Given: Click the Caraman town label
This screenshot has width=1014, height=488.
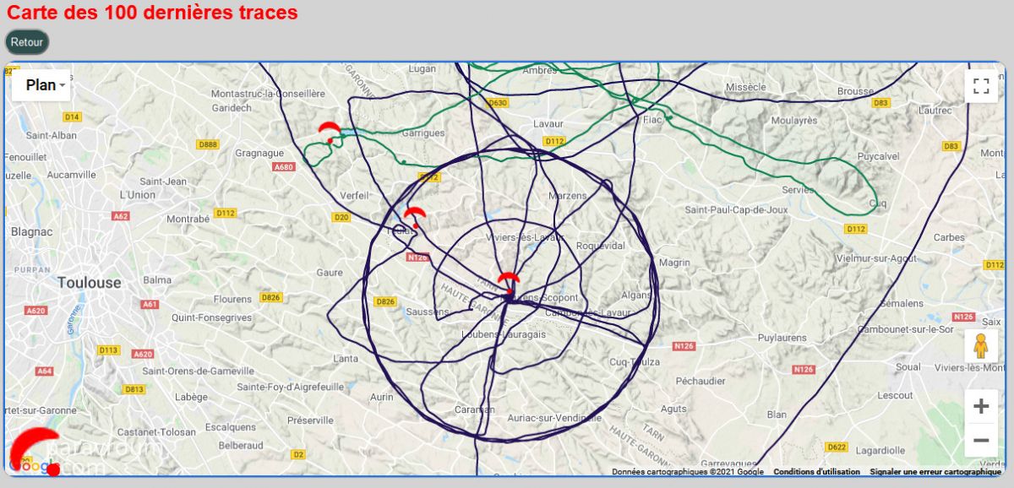Looking at the screenshot, I should point(474,409).
